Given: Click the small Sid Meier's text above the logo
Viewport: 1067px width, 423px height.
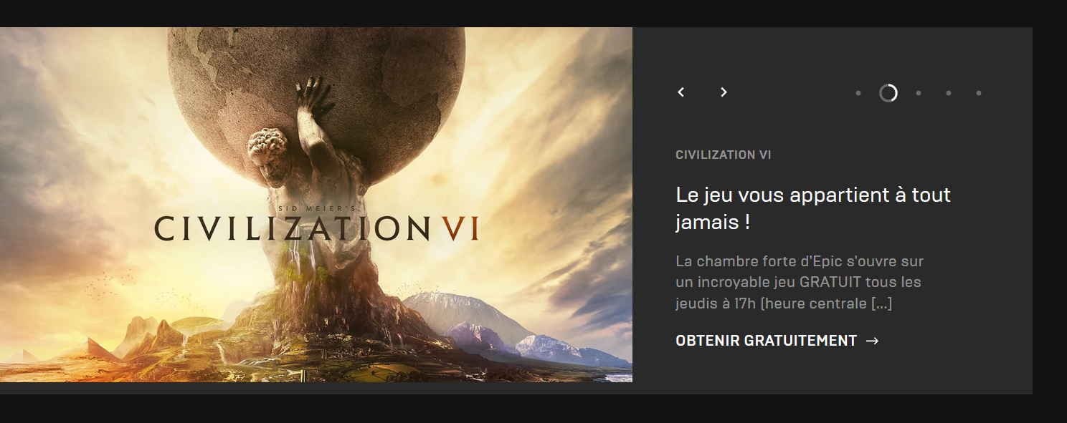Looking at the screenshot, I should (316, 208).
